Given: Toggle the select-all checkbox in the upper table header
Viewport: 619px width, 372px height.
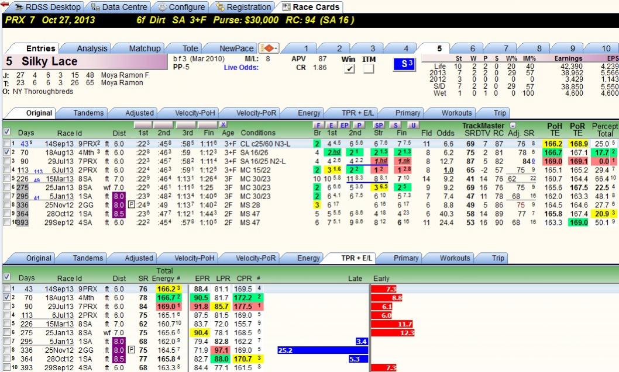Looking at the screenshot, I should pyautogui.click(x=6, y=131).
